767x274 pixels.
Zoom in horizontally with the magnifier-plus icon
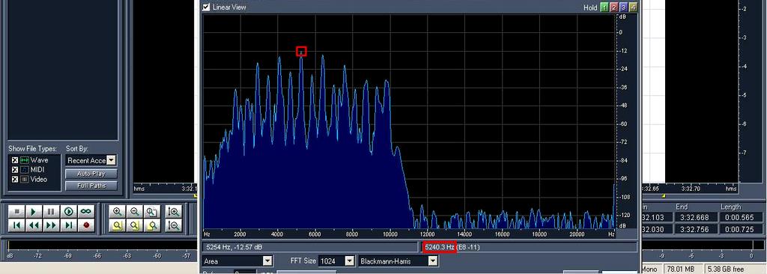(x=118, y=211)
